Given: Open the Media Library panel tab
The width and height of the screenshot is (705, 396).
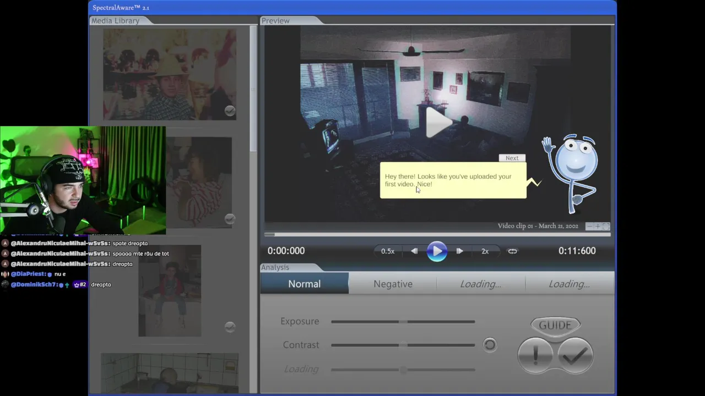Looking at the screenshot, I should [x=116, y=20].
